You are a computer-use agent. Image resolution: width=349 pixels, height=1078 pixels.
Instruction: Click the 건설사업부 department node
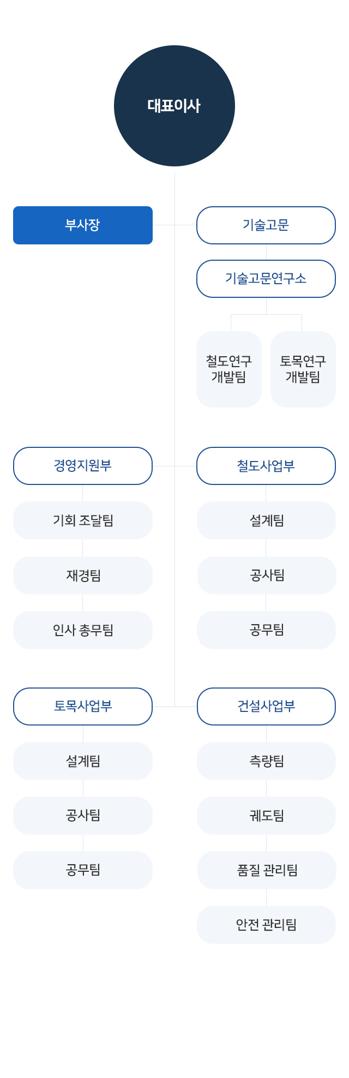tap(266, 706)
